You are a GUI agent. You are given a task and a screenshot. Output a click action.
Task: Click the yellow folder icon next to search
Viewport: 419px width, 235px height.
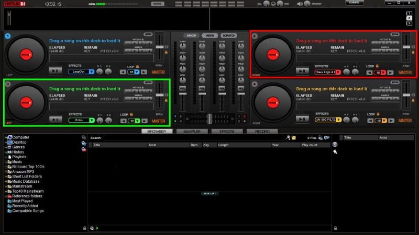[x=294, y=138]
